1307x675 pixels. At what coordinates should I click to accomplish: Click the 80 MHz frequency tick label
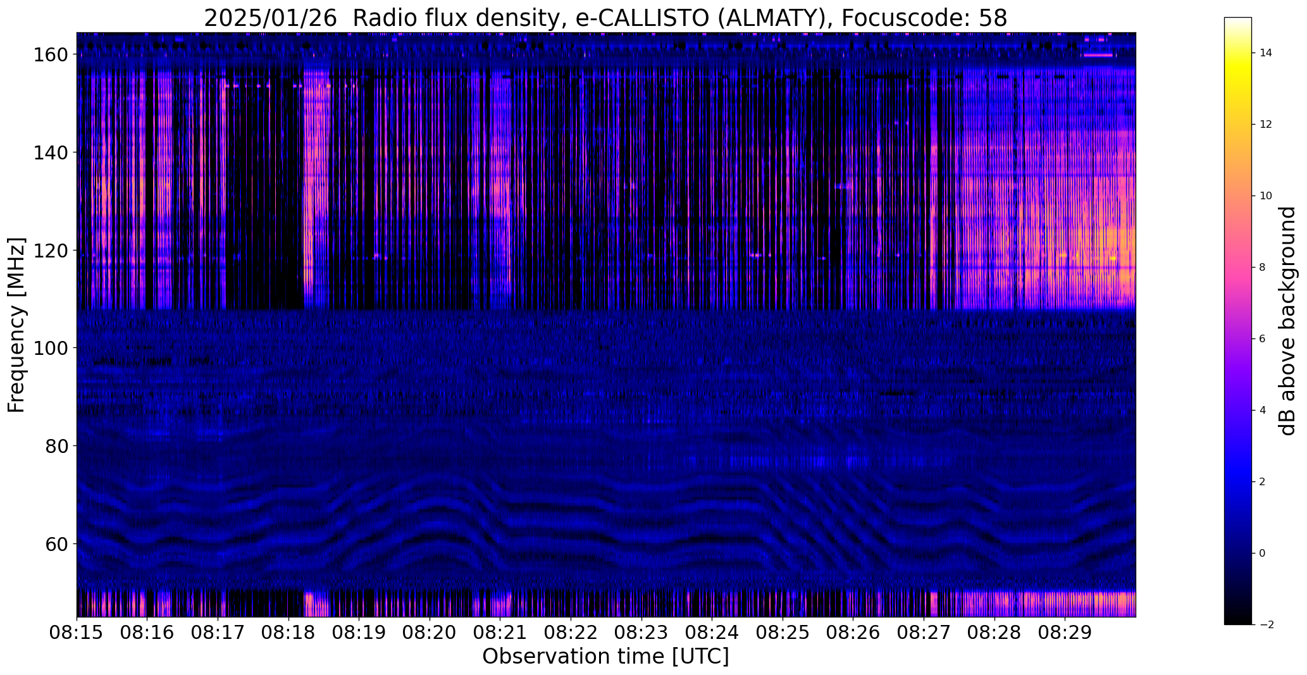click(x=58, y=446)
